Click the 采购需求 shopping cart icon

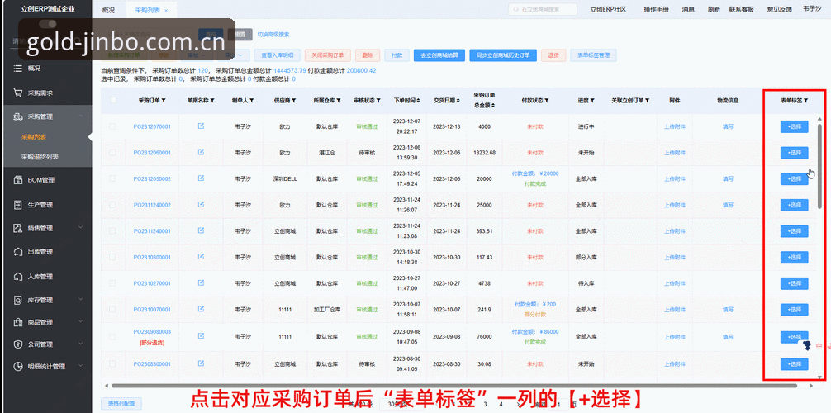(x=17, y=93)
